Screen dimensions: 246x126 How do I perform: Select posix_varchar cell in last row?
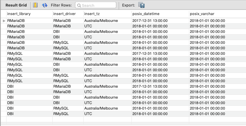coord(217,114)
